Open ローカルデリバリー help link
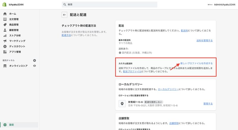238x130 pixels. (x=168, y=89)
